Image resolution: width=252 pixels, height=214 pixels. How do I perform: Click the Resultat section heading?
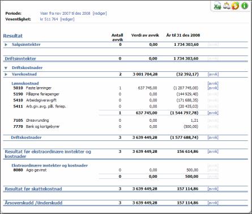click(13, 36)
